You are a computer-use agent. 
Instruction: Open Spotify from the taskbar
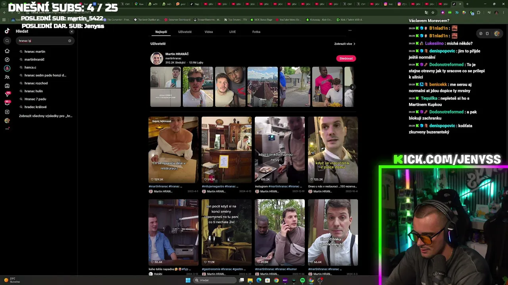pos(302,280)
